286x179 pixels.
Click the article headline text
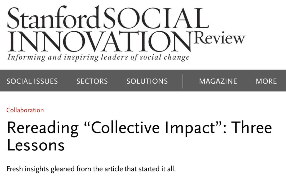pos(140,128)
